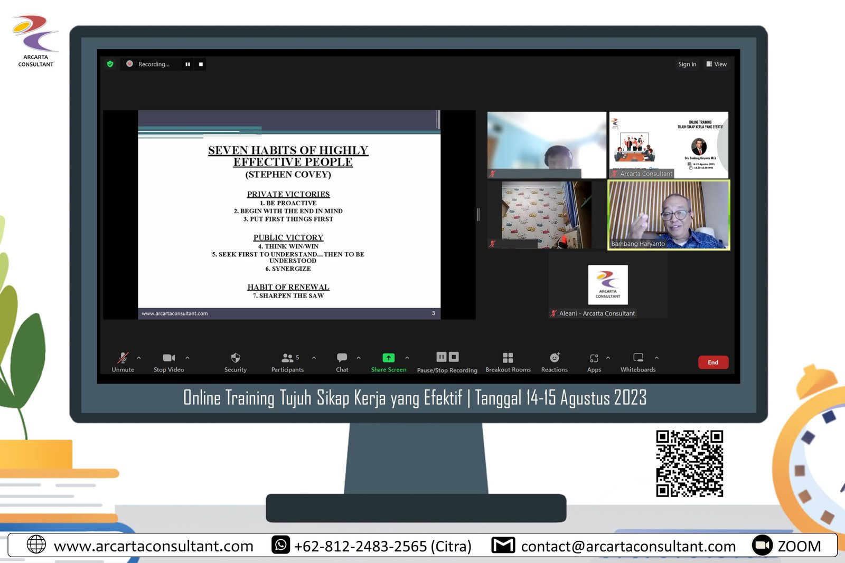Stop the recording from the top bar
Image resolution: width=845 pixels, height=563 pixels.
(x=201, y=64)
